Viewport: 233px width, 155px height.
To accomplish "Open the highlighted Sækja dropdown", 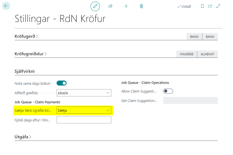I will click(x=84, y=111).
